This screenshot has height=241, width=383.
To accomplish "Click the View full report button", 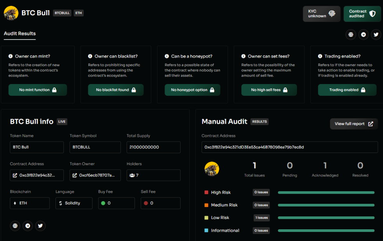I will (x=354, y=124).
